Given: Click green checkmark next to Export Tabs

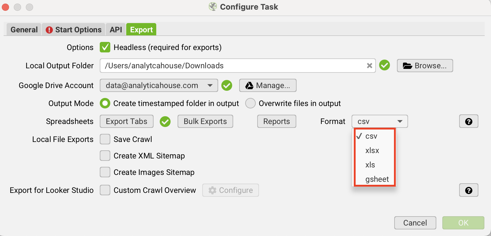Looking at the screenshot, I should pyautogui.click(x=165, y=121).
